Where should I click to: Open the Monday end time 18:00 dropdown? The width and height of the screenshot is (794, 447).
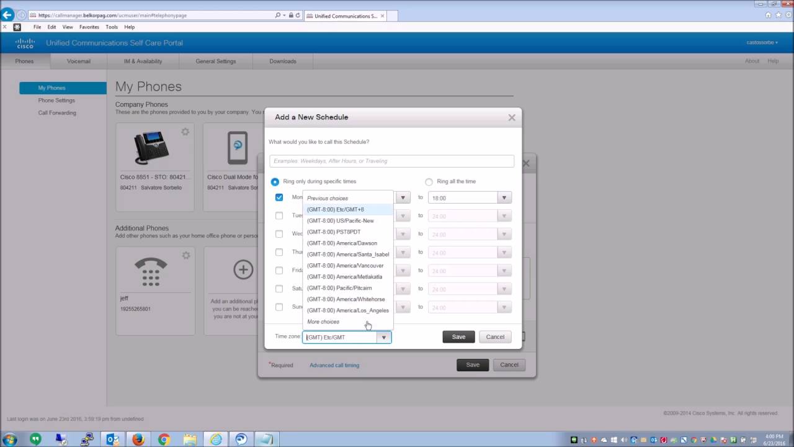coord(504,198)
